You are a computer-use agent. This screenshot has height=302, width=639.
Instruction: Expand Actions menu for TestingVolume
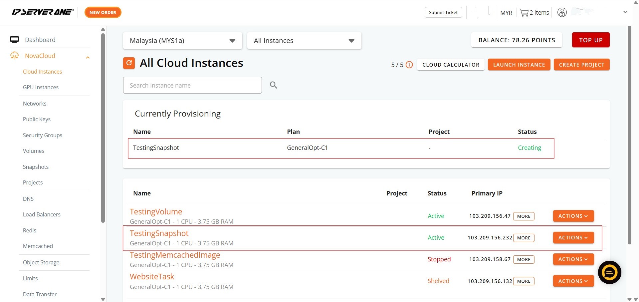coord(573,216)
